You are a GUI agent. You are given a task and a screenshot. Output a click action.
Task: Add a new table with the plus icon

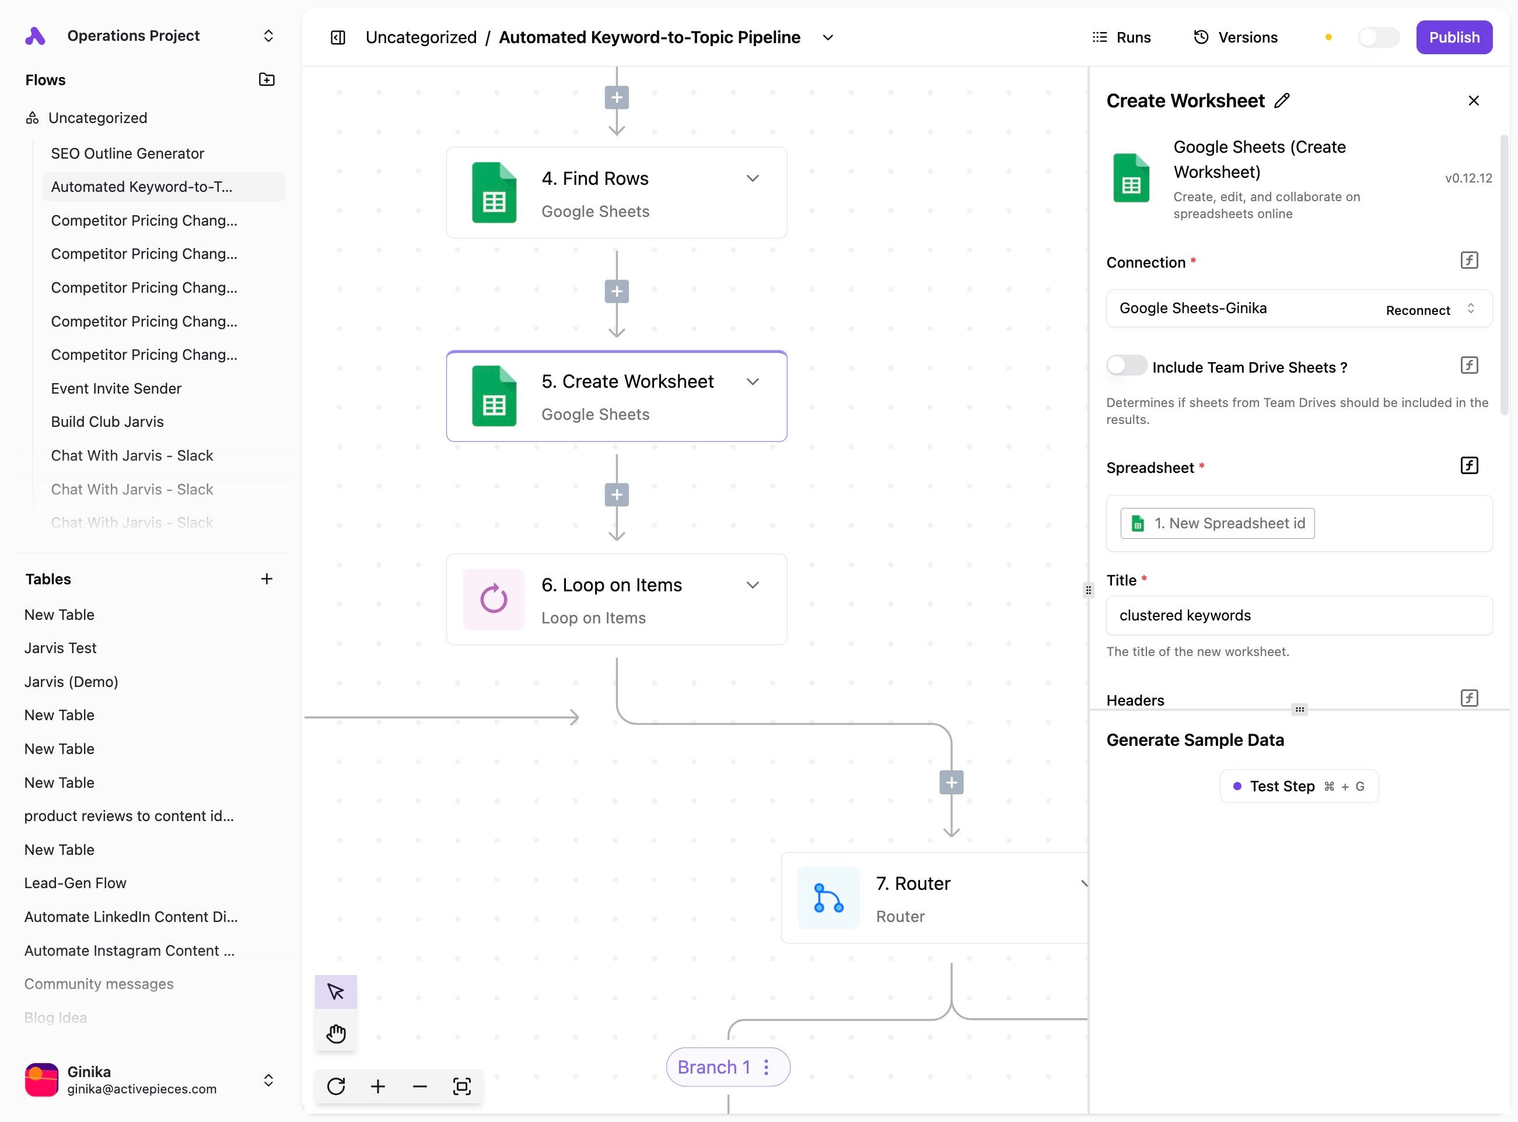[267, 578]
